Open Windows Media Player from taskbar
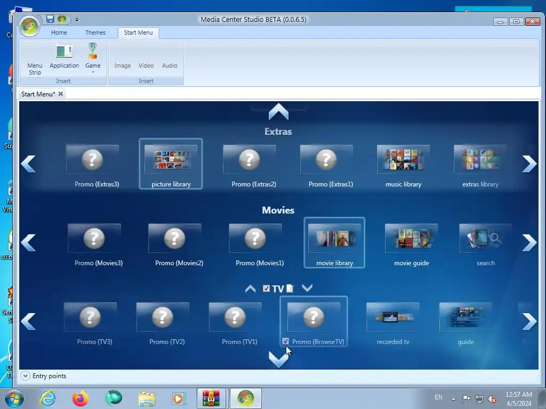Viewport: 546px width, 409px height. coord(179,398)
